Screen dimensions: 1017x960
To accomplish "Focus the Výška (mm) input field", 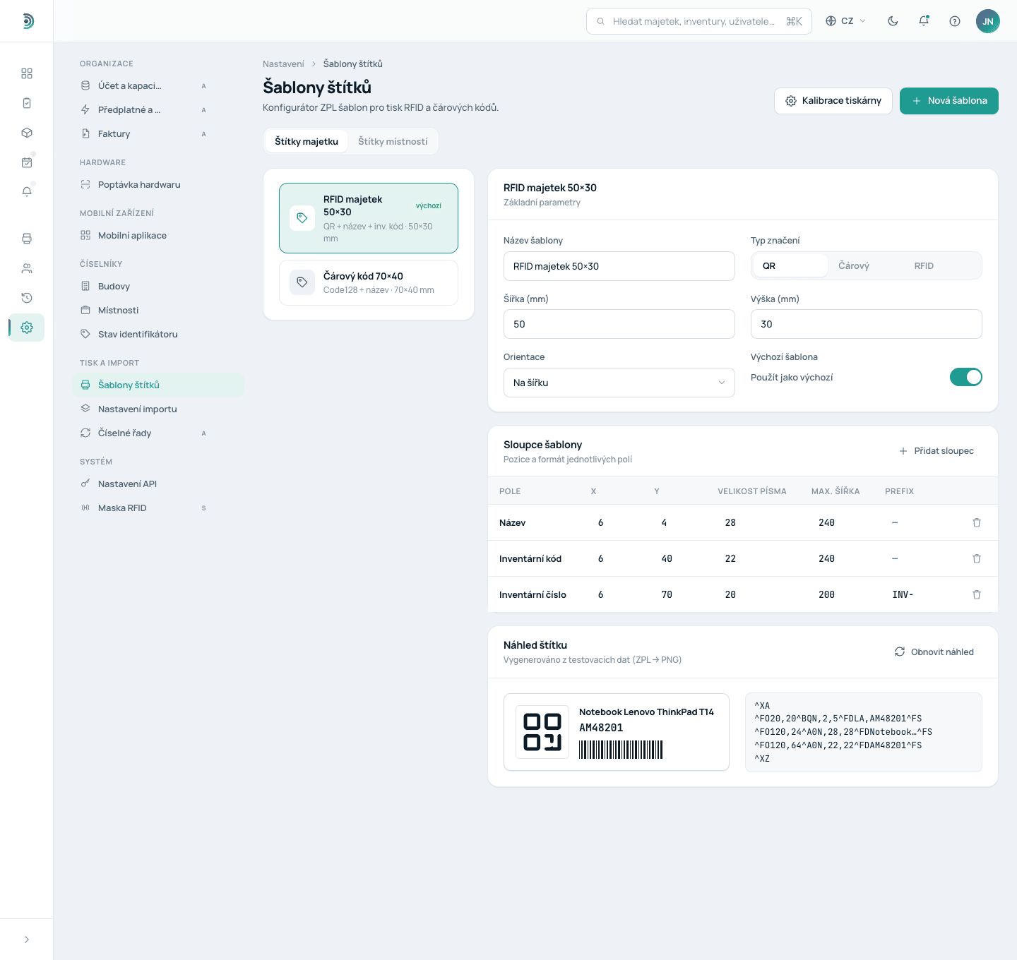I will (867, 324).
